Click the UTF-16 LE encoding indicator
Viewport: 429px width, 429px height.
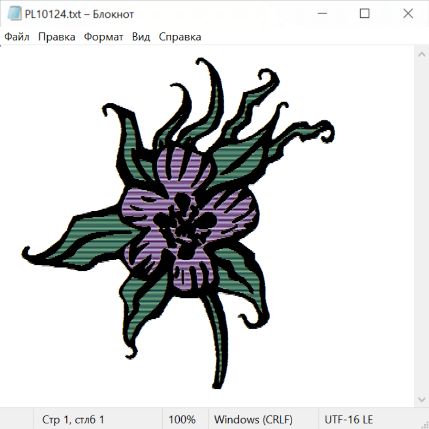[x=349, y=419]
